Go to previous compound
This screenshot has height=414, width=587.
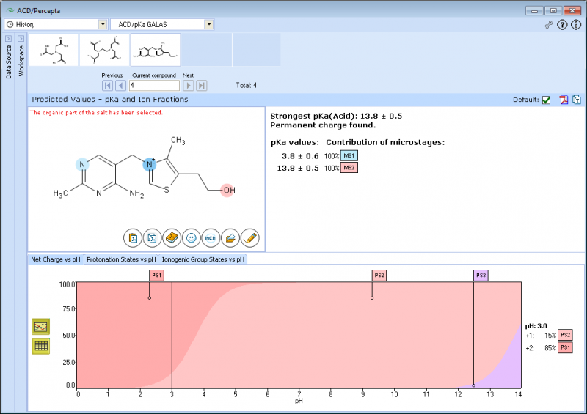[120, 86]
